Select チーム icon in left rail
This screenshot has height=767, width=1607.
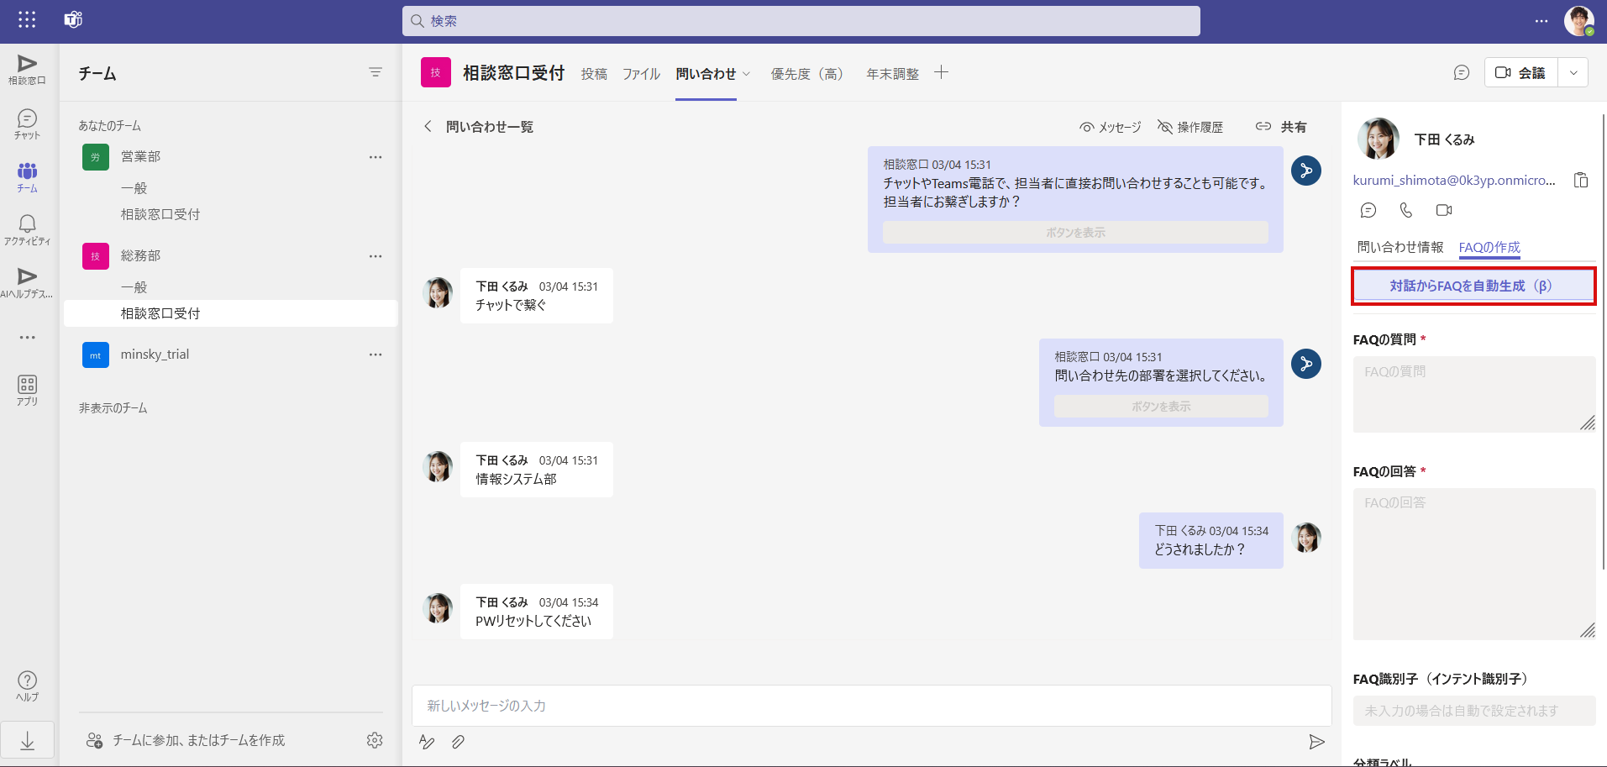click(27, 177)
